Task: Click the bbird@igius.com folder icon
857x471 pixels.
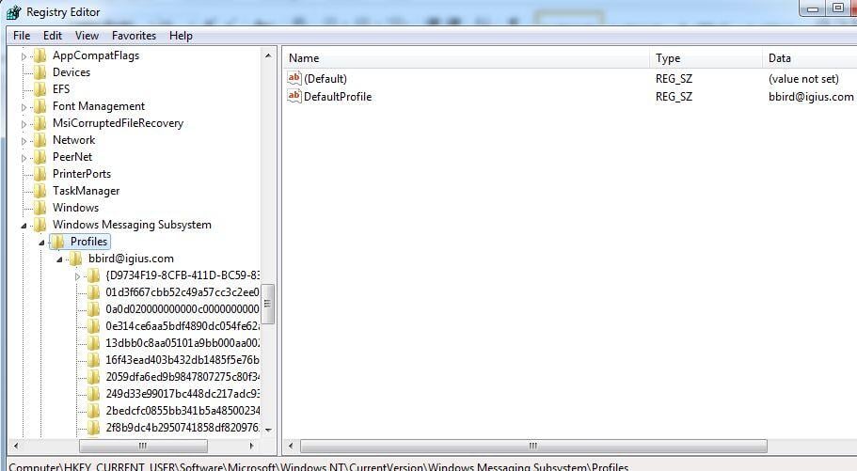Action: click(76, 259)
